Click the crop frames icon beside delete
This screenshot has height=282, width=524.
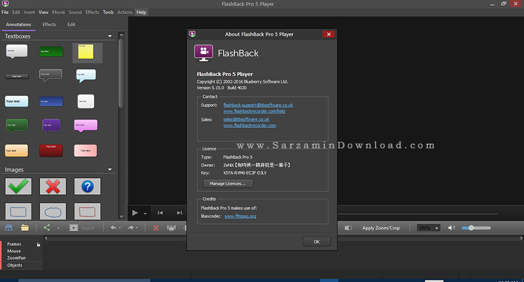click(x=171, y=228)
